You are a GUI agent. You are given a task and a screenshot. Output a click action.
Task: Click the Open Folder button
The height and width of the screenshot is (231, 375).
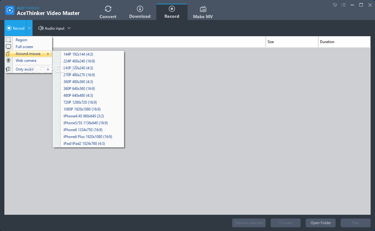[321, 223]
